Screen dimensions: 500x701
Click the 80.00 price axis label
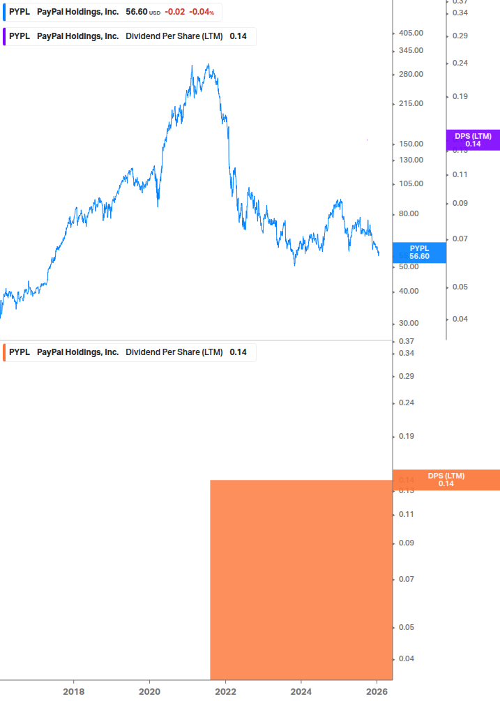pos(409,213)
